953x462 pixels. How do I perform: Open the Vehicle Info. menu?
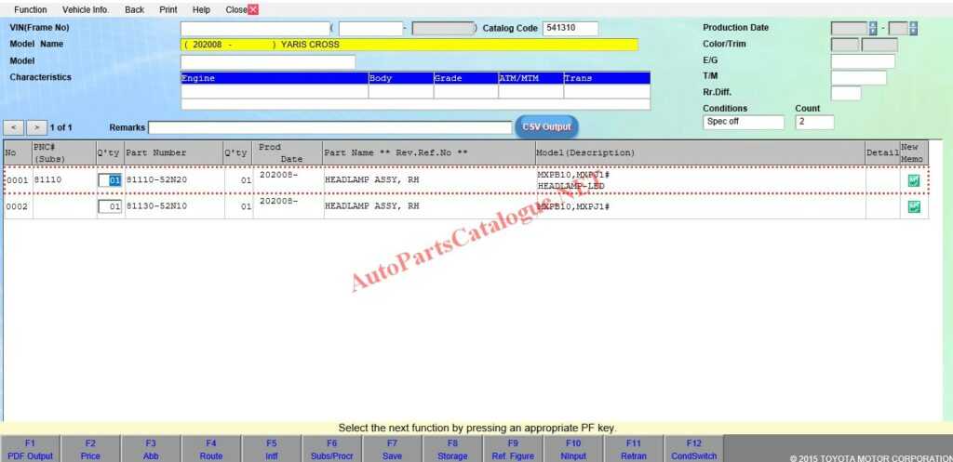click(x=86, y=9)
